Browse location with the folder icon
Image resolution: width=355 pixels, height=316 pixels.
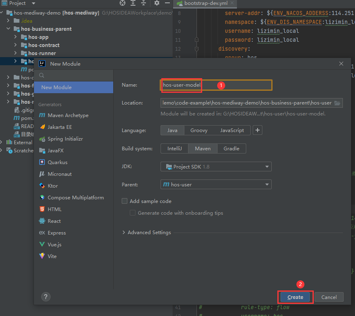[x=338, y=103]
